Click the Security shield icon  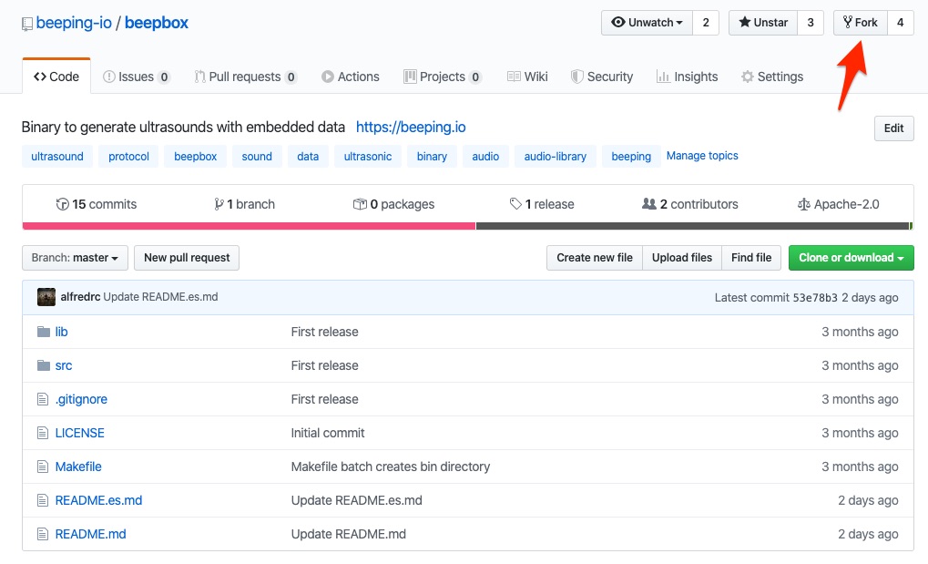pyautogui.click(x=577, y=77)
